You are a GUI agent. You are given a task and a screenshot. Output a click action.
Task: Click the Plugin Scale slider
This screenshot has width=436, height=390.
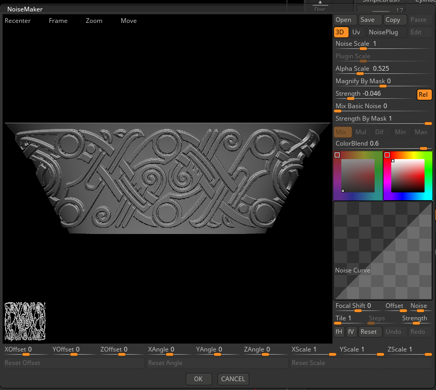coord(383,57)
